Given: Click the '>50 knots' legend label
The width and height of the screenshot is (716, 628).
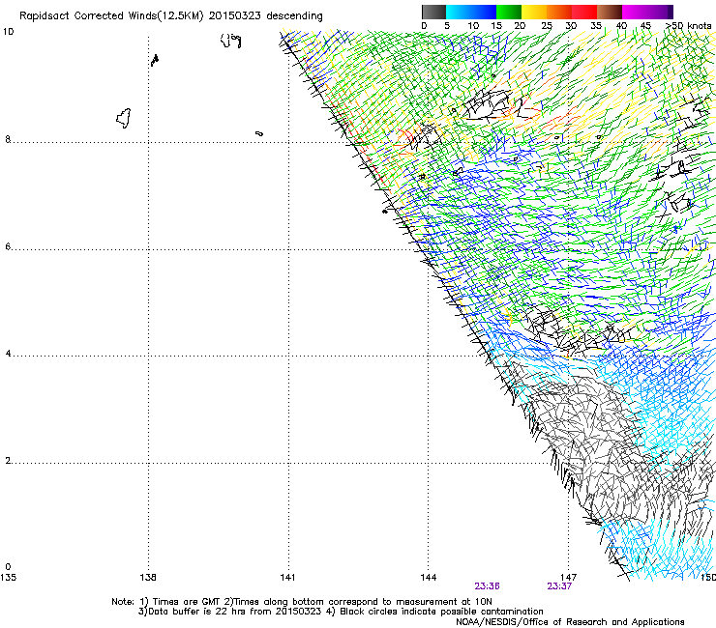Looking at the screenshot, I should coord(688,26).
